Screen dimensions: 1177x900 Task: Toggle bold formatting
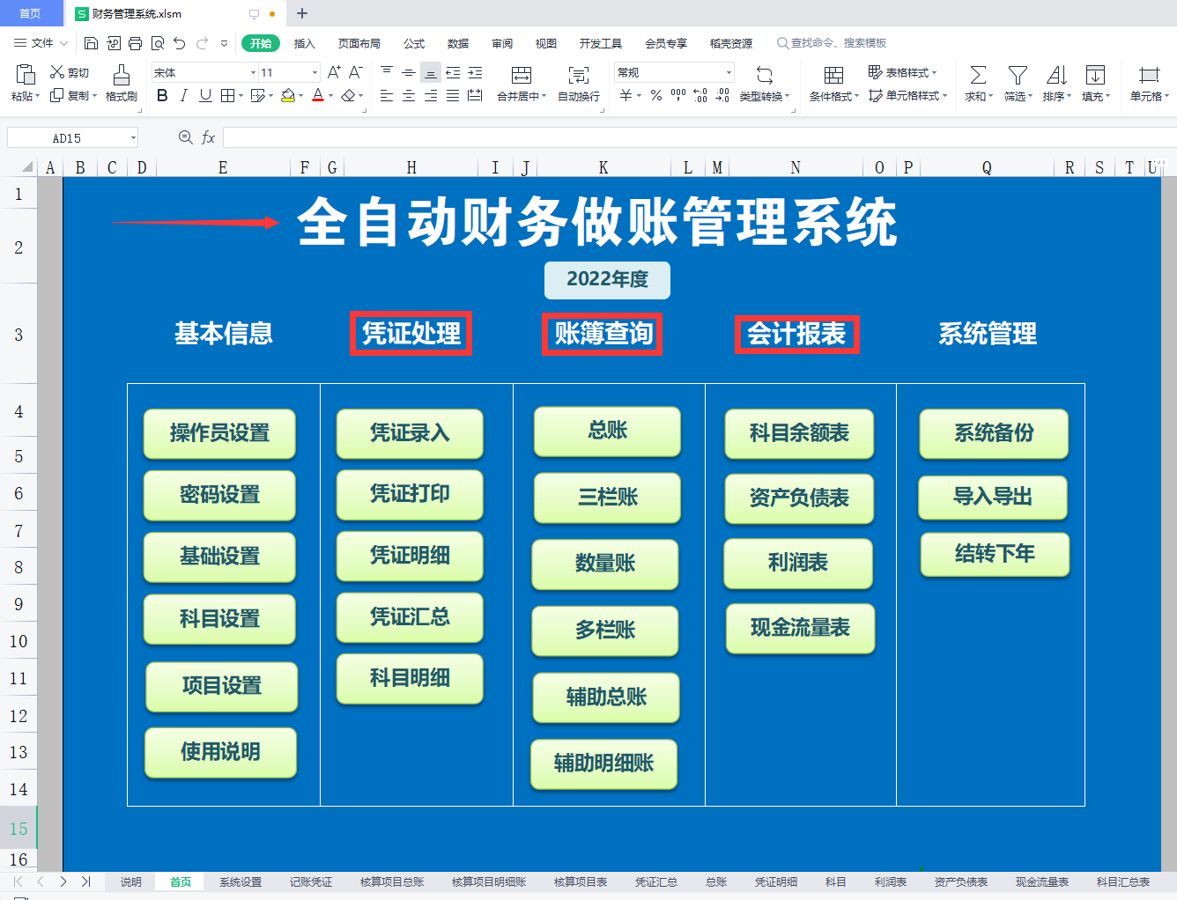pyautogui.click(x=161, y=95)
